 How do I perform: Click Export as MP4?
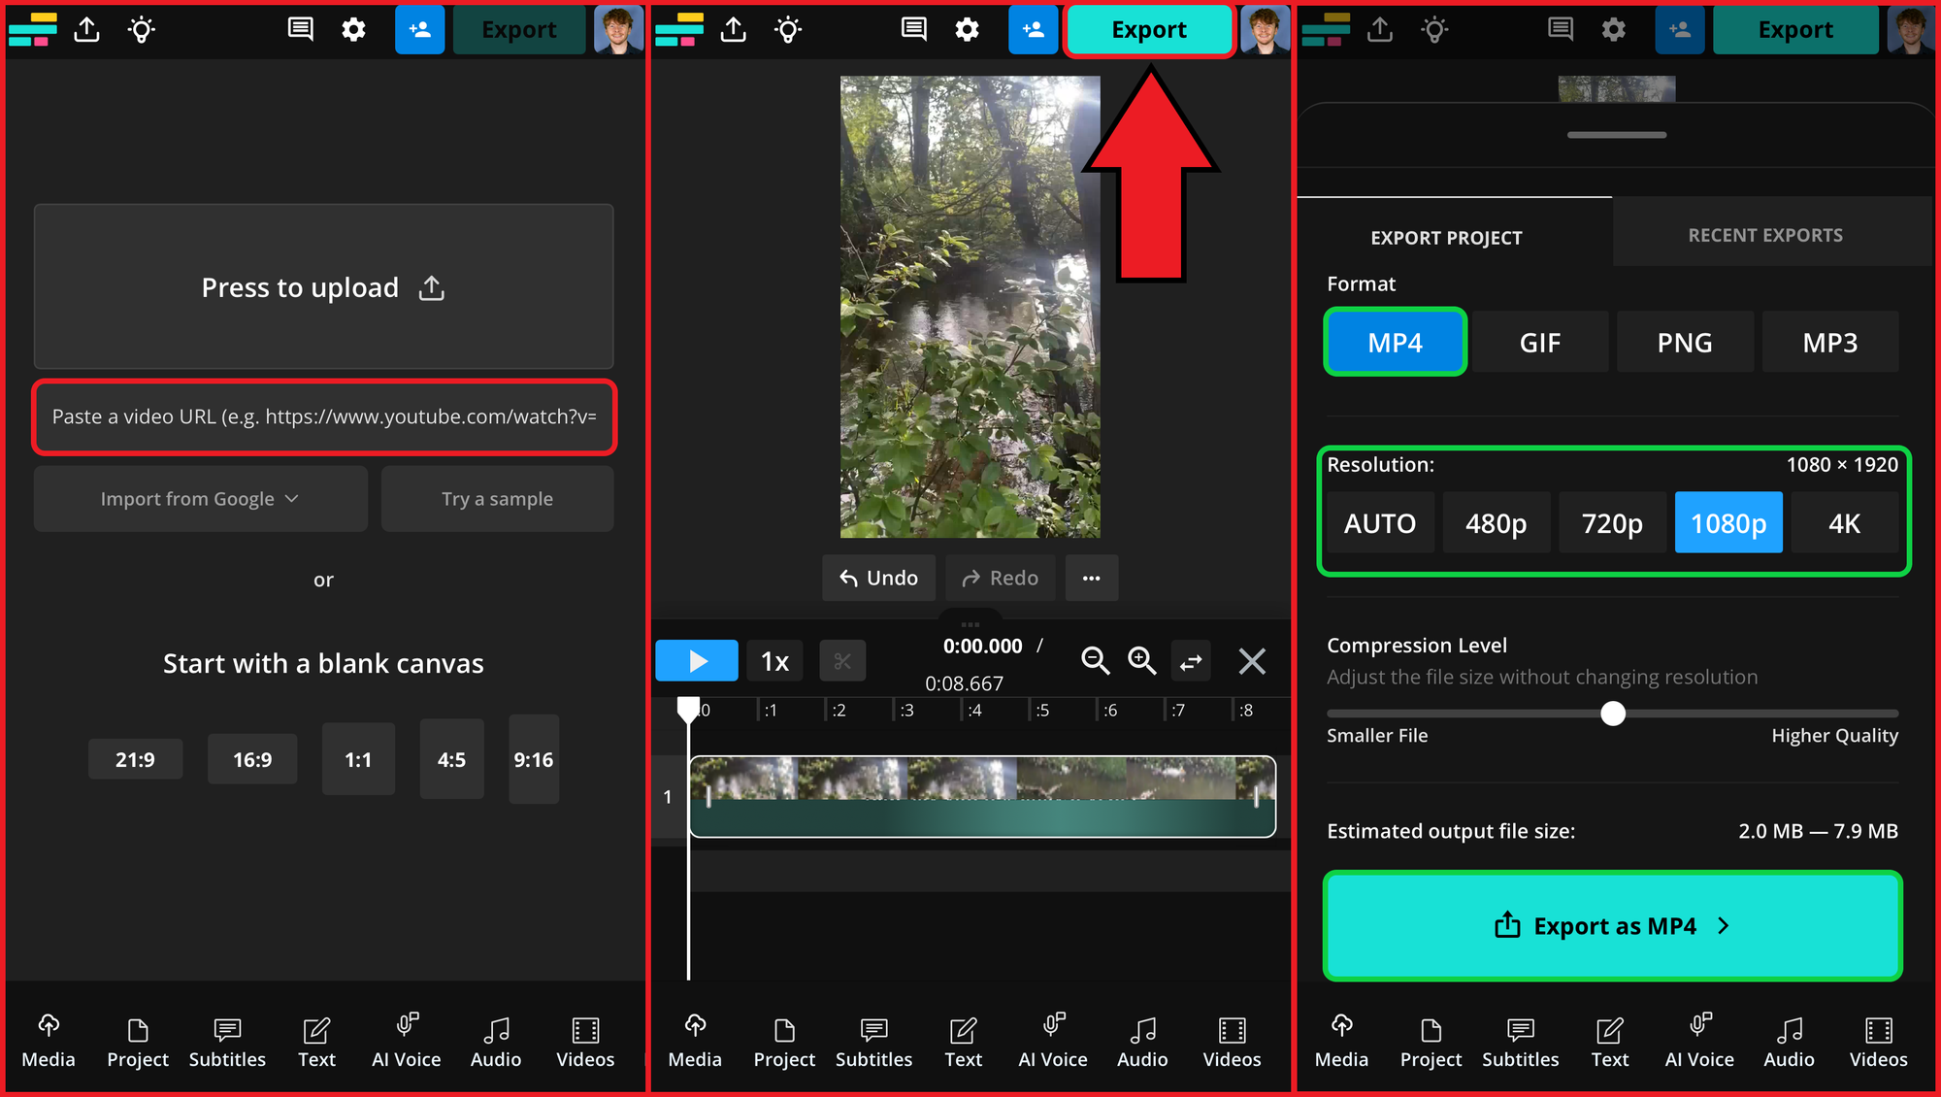coord(1612,925)
